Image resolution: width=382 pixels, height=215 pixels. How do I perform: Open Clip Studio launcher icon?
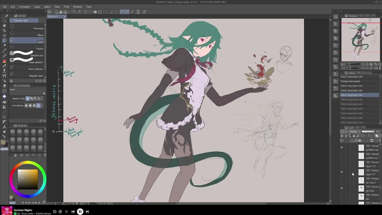(x=50, y=12)
